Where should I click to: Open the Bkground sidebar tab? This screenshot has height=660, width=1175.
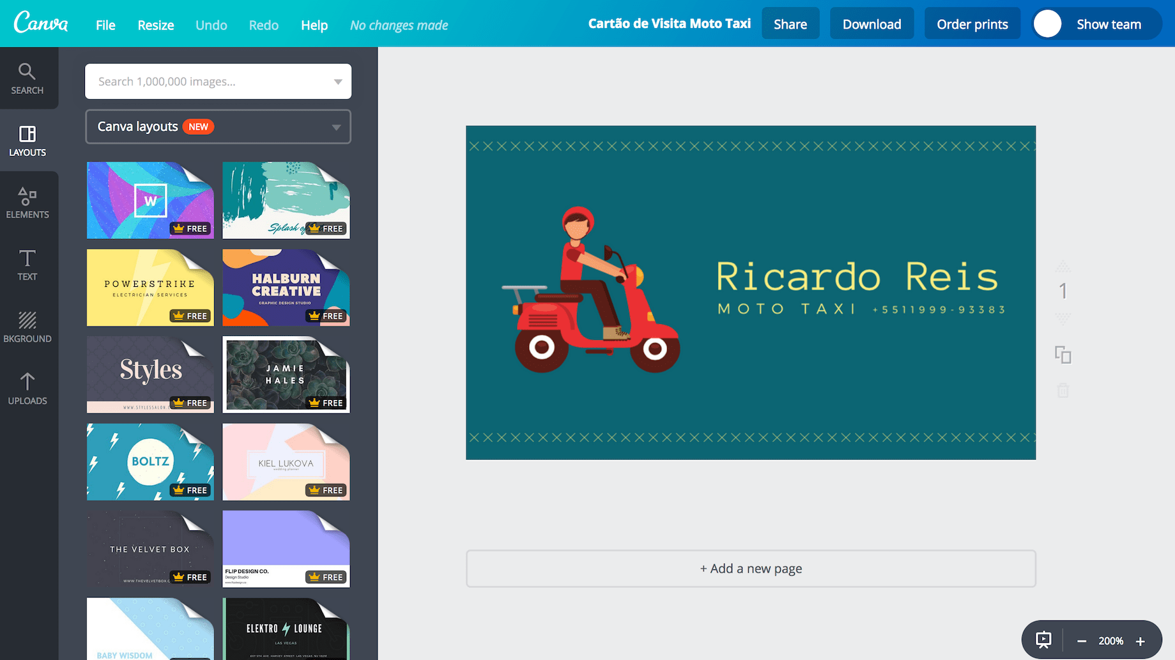pos(27,326)
